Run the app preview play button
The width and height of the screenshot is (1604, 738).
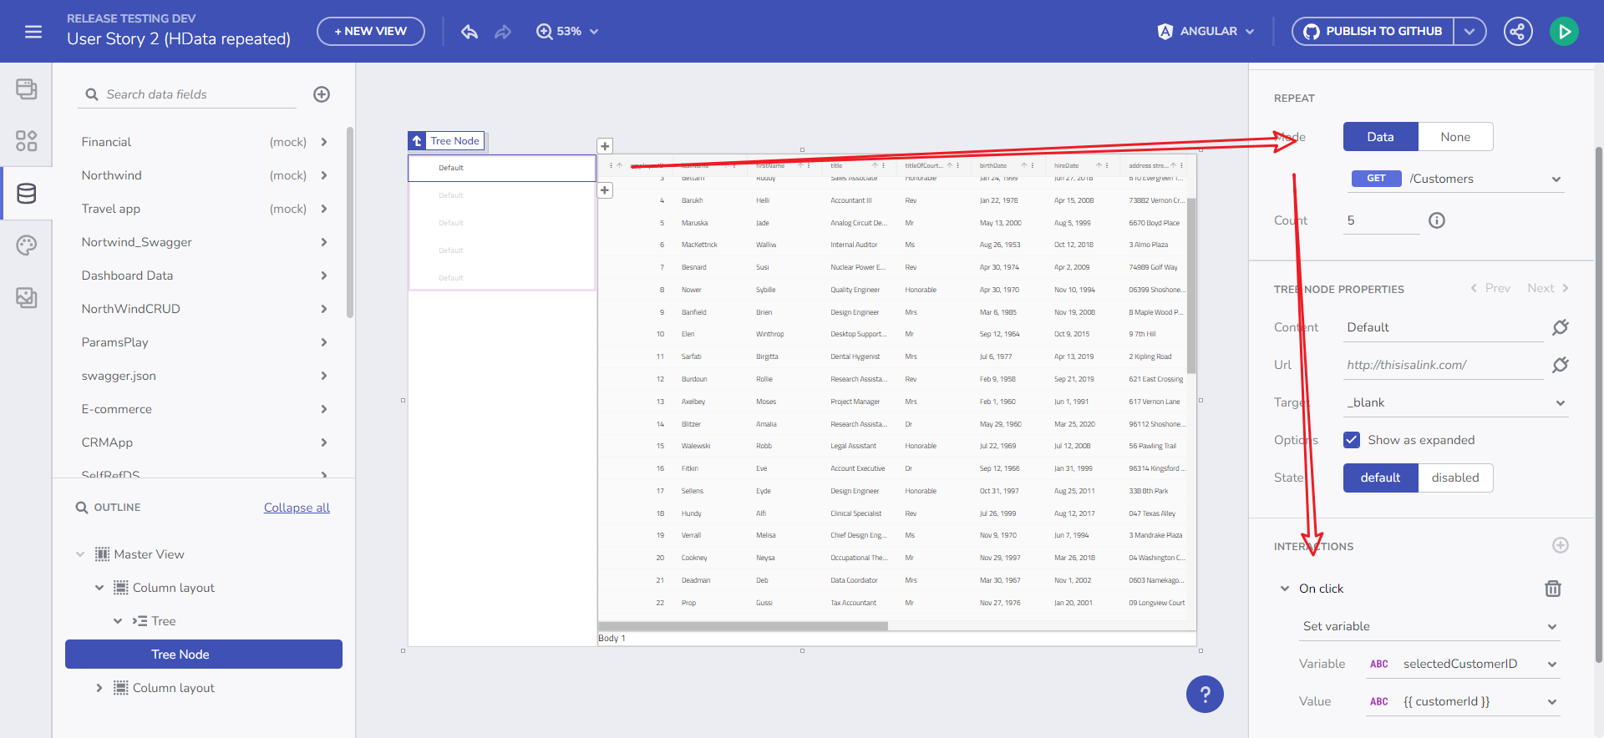click(x=1564, y=32)
